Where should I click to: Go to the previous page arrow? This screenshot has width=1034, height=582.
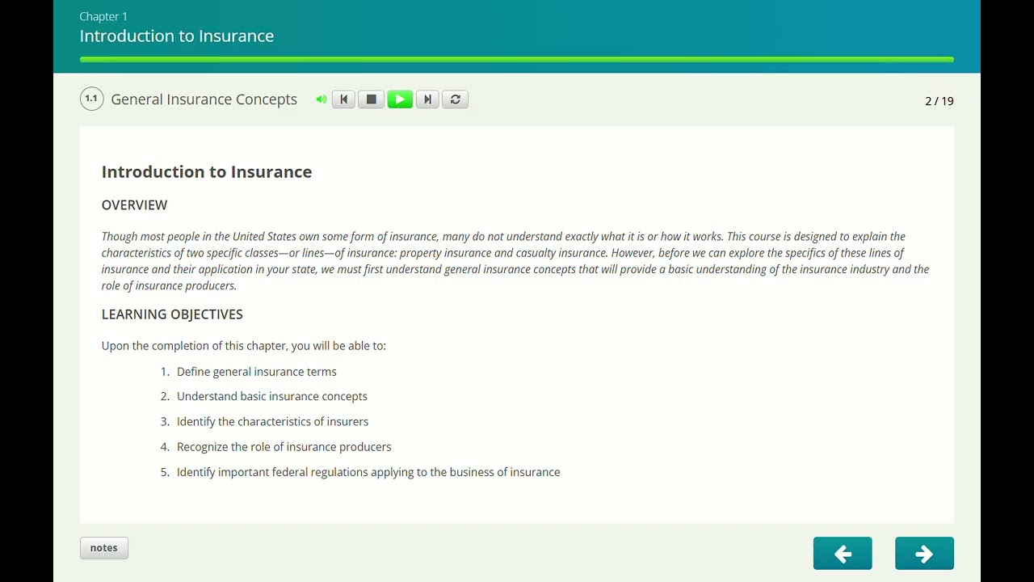(x=843, y=554)
